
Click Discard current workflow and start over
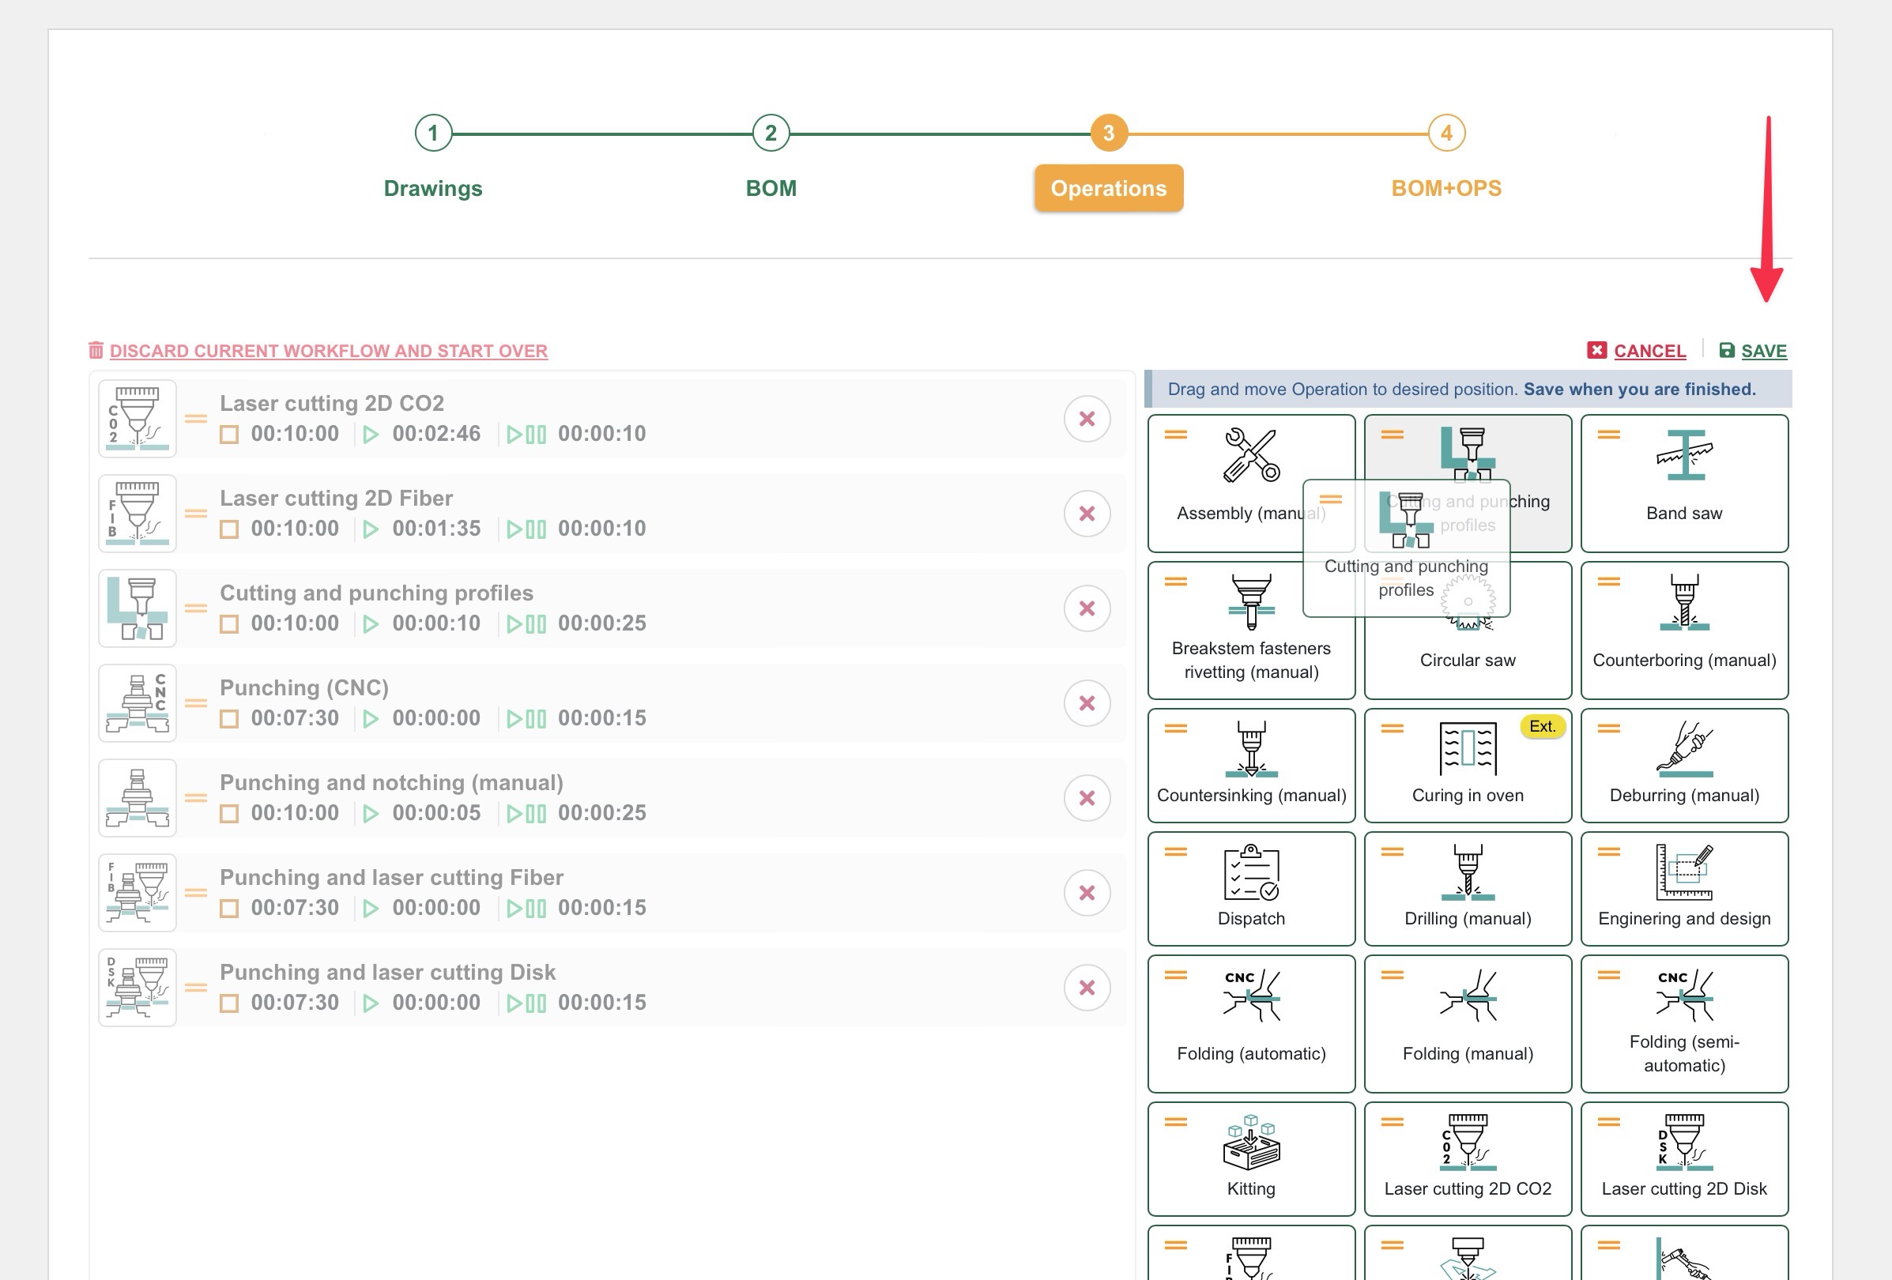(328, 351)
